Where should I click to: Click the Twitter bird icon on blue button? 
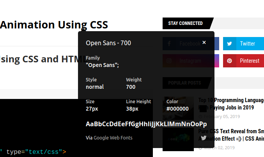tap(229, 44)
